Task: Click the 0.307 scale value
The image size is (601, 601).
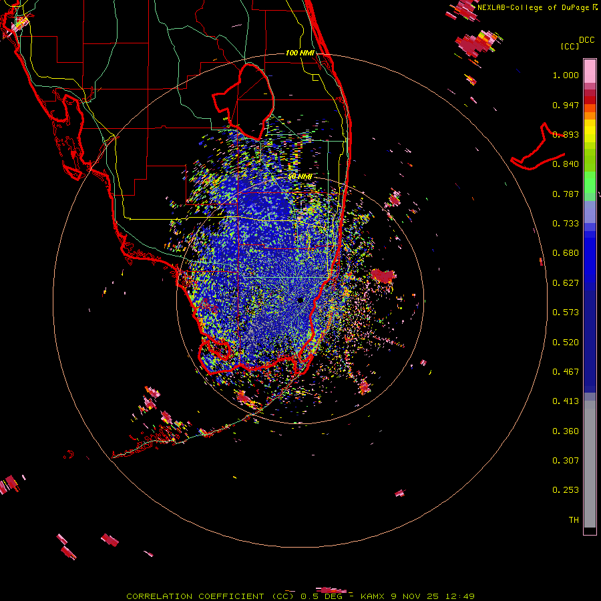Action: tap(566, 461)
